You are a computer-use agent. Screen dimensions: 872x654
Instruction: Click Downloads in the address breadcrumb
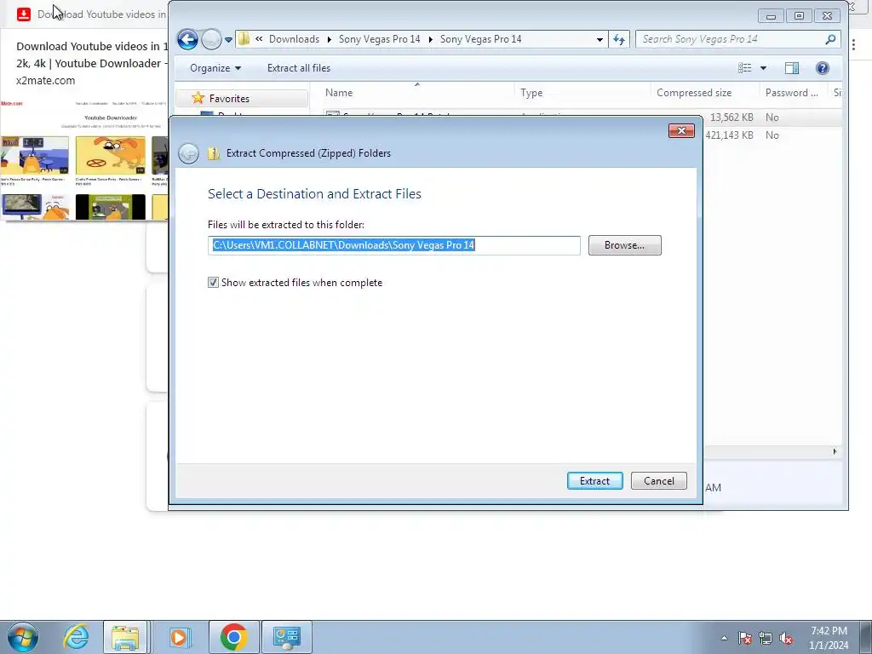(294, 39)
